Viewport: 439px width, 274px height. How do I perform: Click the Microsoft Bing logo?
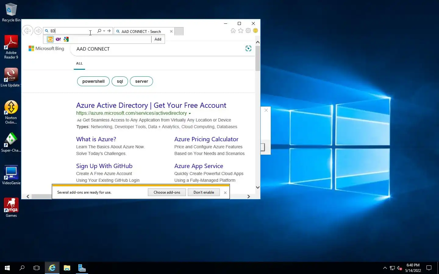pos(46,48)
